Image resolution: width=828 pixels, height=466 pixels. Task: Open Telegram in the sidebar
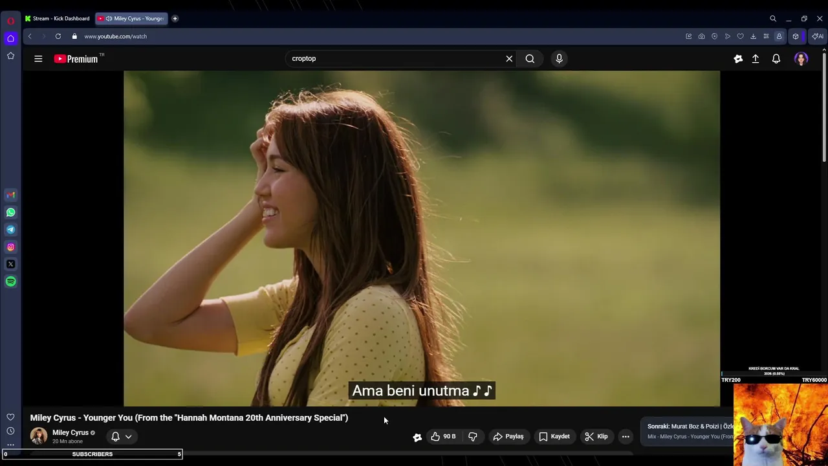click(10, 230)
